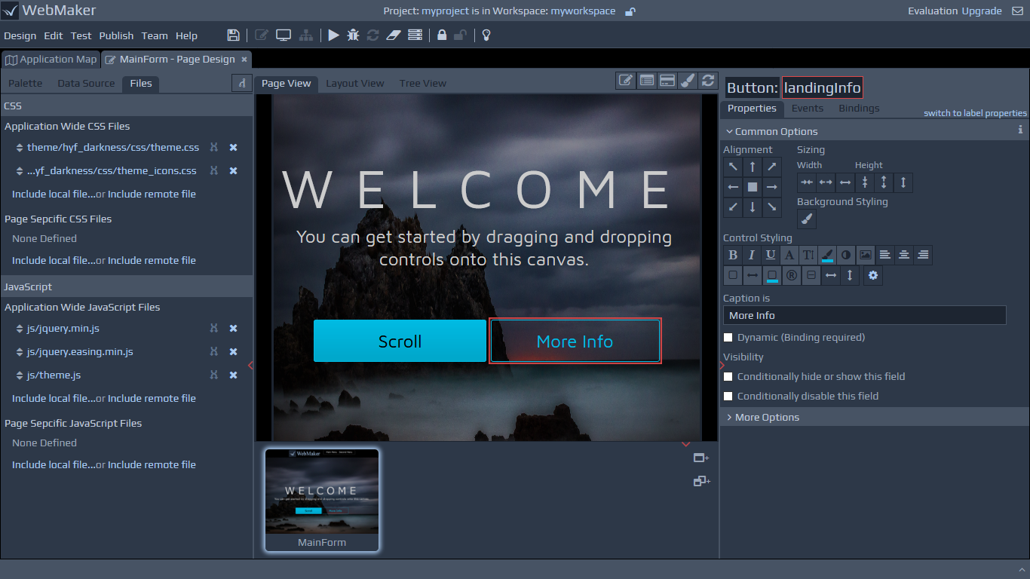Click the edit pencil icon above canvas
The height and width of the screenshot is (579, 1030).
point(626,81)
